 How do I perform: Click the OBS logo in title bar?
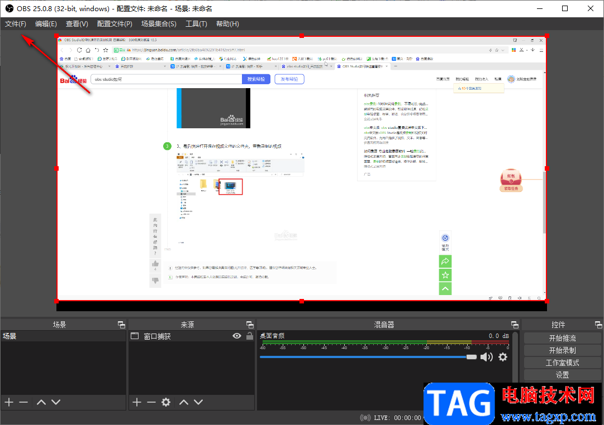[x=9, y=8]
